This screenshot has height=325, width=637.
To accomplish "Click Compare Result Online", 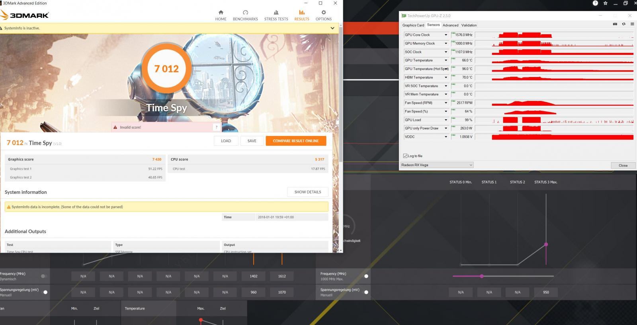I will click(296, 141).
